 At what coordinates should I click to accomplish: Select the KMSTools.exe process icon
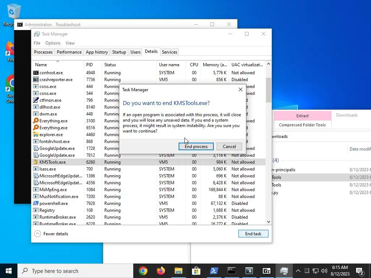coord(36,162)
